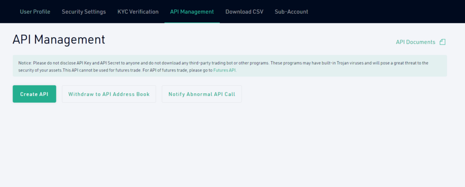Open the User Profile tab
The width and height of the screenshot is (465, 187).
[x=35, y=12]
